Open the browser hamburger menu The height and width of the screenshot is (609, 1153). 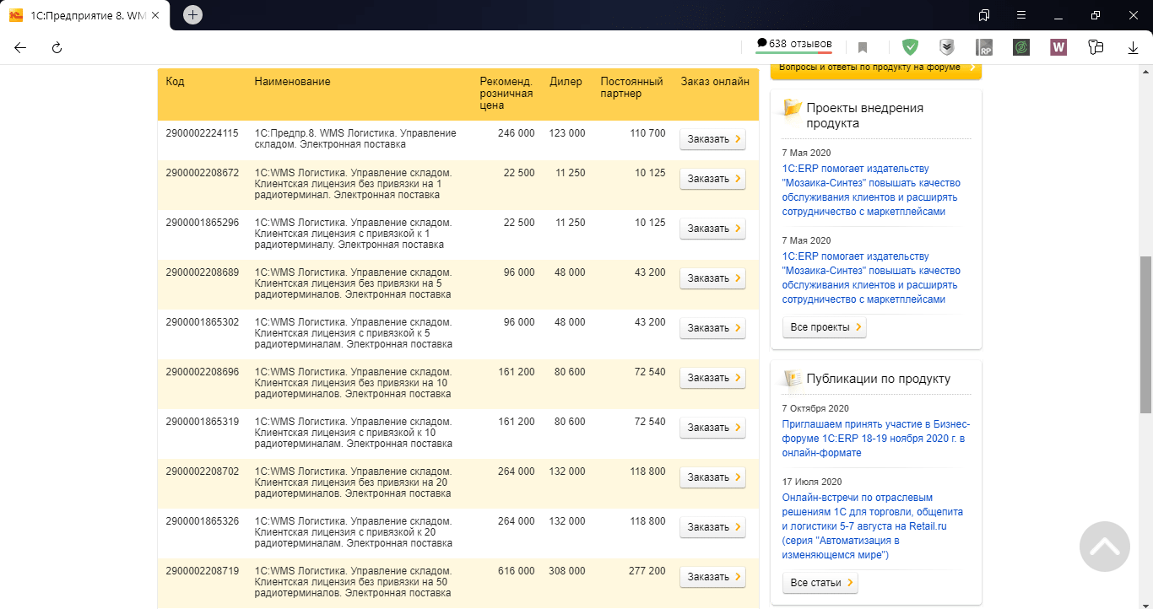tap(1021, 15)
